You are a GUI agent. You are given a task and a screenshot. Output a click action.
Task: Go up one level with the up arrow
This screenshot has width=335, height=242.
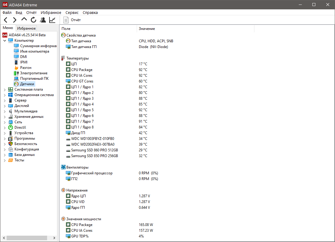[x=24, y=20]
